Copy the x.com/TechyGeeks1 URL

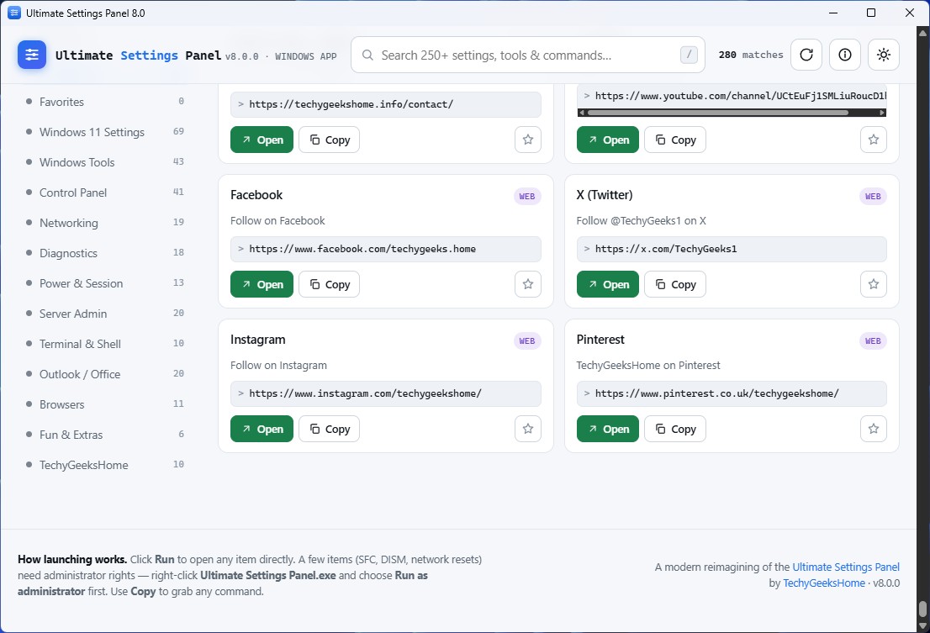(x=675, y=284)
